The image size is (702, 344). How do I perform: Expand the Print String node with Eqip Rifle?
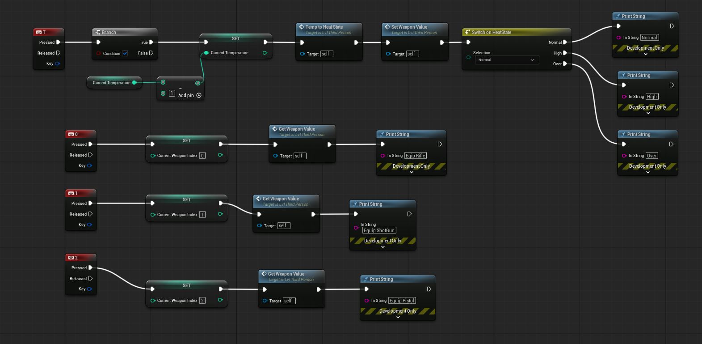(x=412, y=172)
